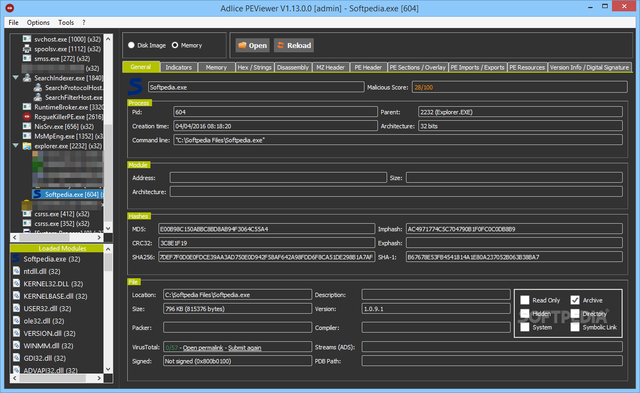This screenshot has width=640, height=393.
Task: Click the Command line field
Action: coord(398,140)
